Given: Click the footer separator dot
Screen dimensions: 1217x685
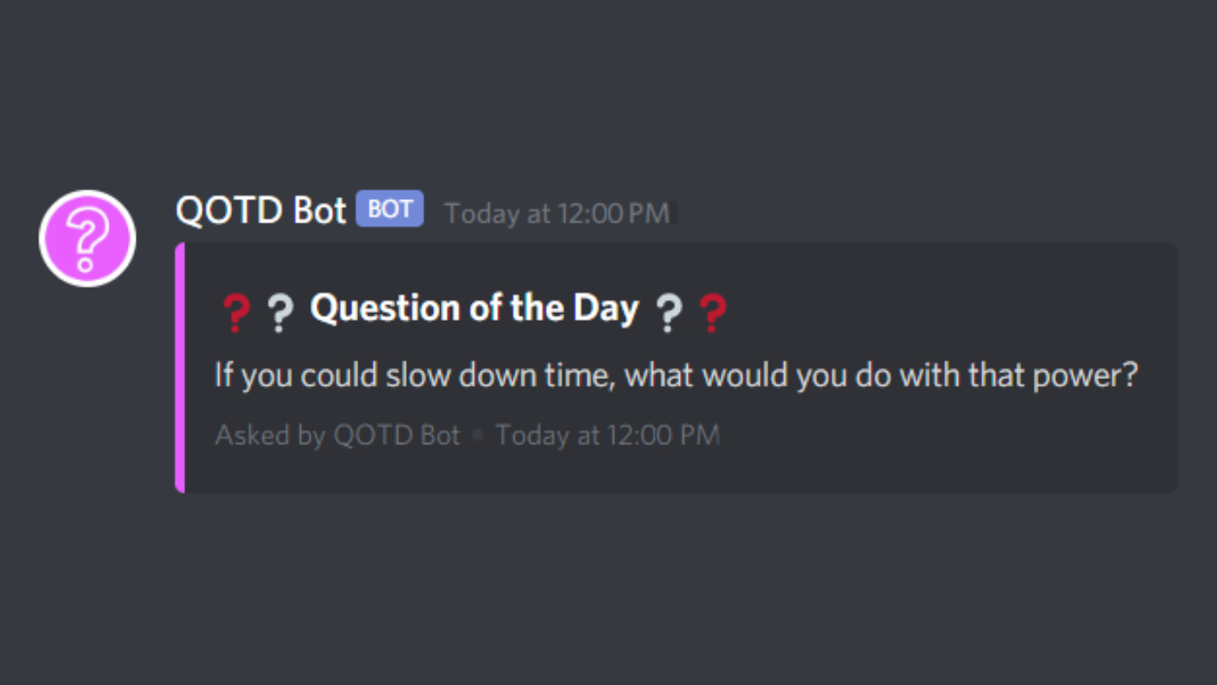Looking at the screenshot, I should click(477, 436).
